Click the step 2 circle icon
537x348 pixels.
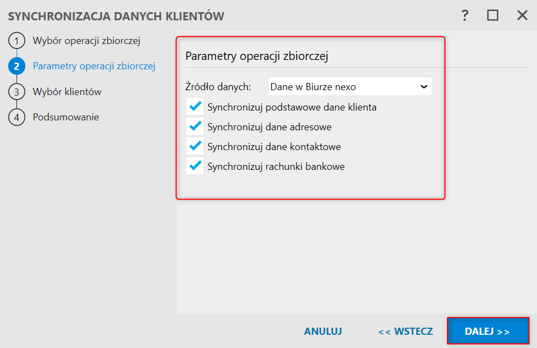coord(16,67)
